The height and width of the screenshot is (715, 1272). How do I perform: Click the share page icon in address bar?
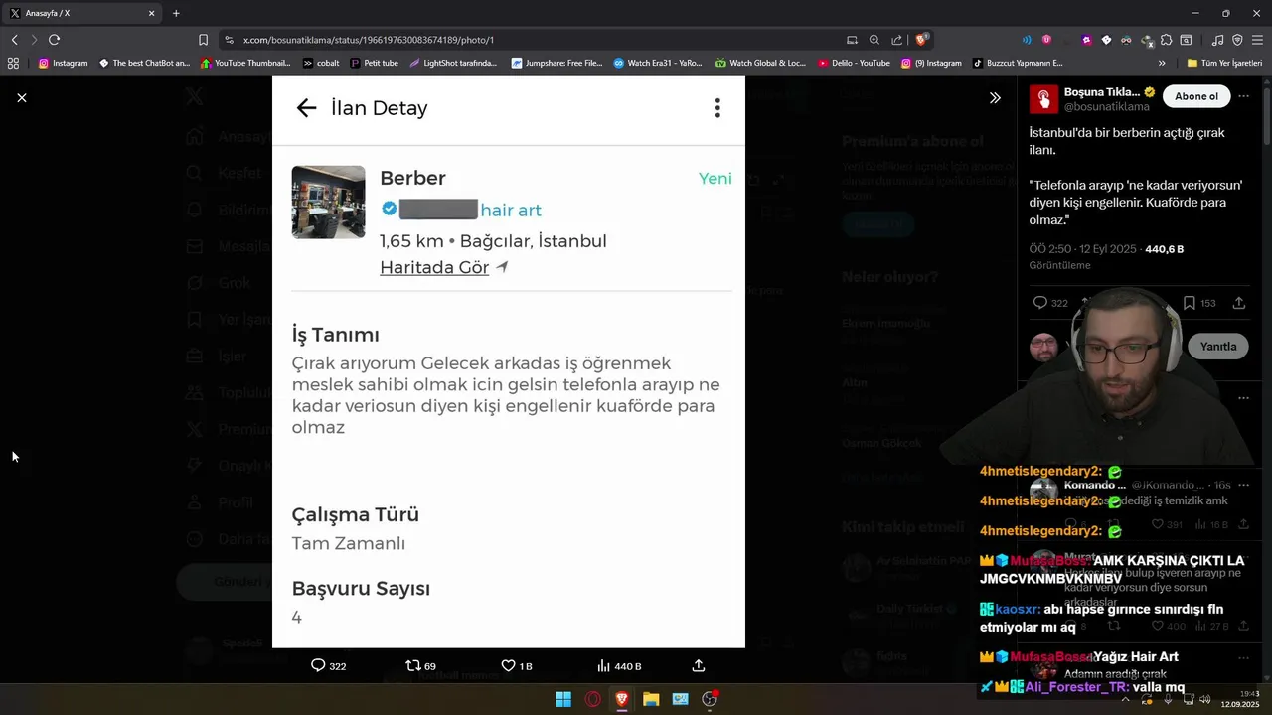pos(897,40)
